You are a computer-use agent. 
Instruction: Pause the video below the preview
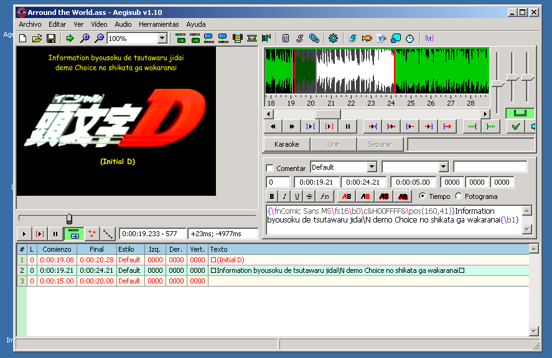[x=55, y=234]
